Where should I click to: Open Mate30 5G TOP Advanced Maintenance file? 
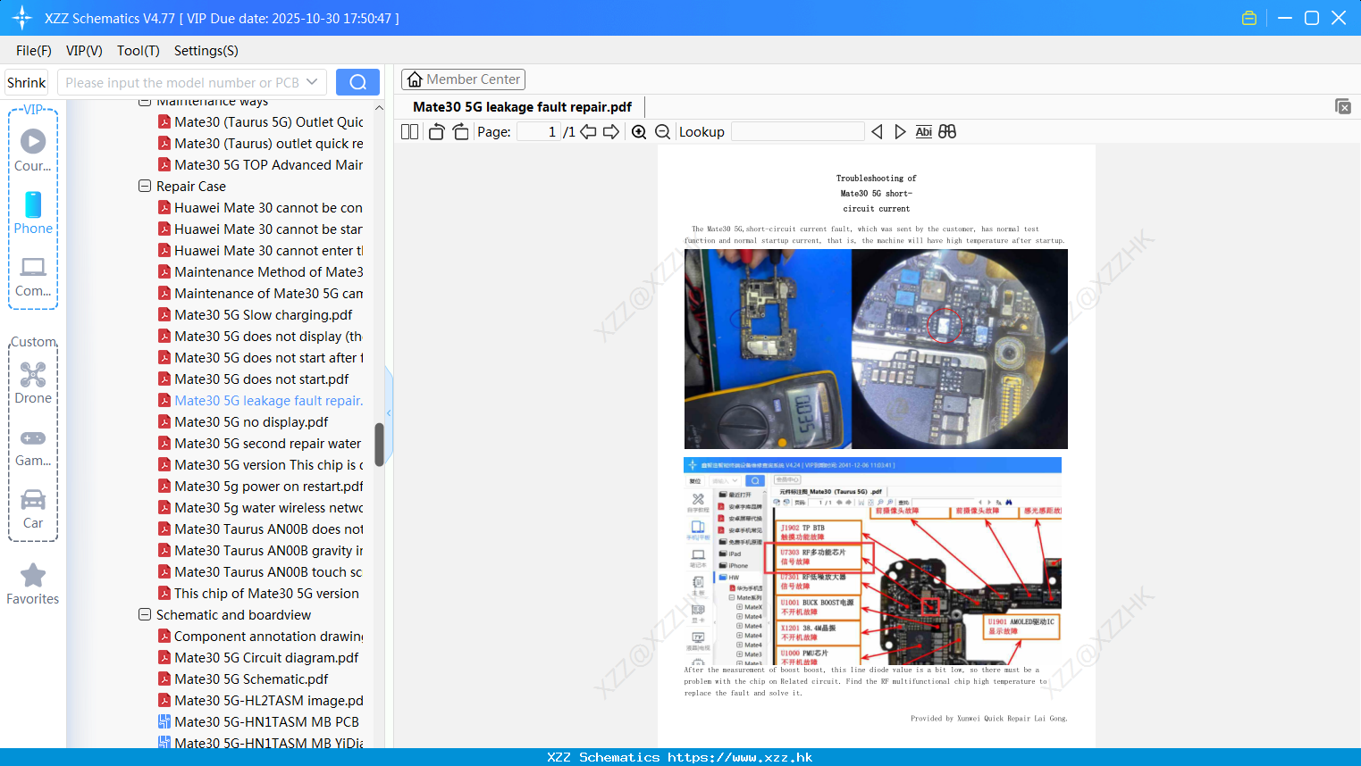point(260,165)
